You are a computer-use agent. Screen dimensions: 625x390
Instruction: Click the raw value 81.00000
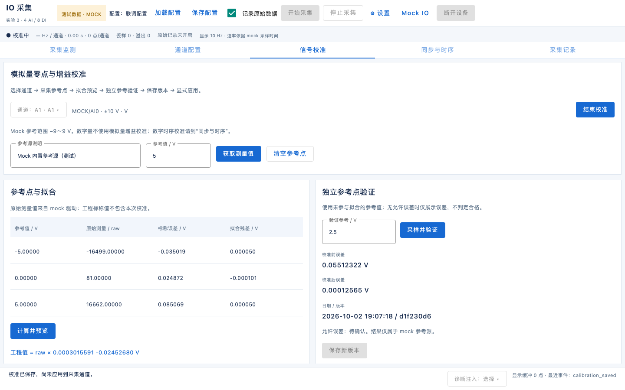click(x=99, y=278)
